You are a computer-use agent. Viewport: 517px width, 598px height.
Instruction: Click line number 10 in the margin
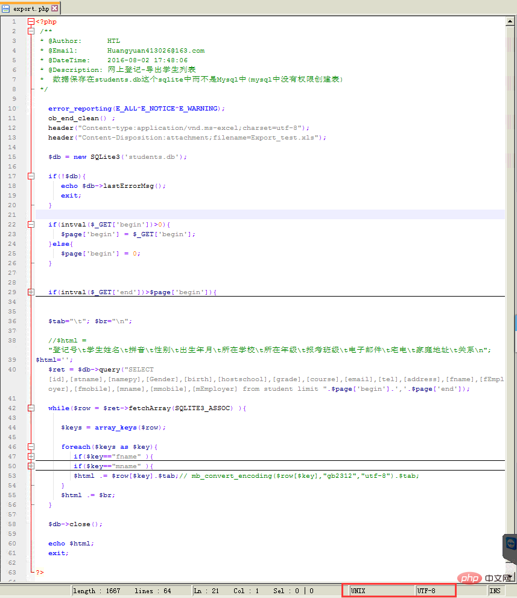[x=12, y=109]
